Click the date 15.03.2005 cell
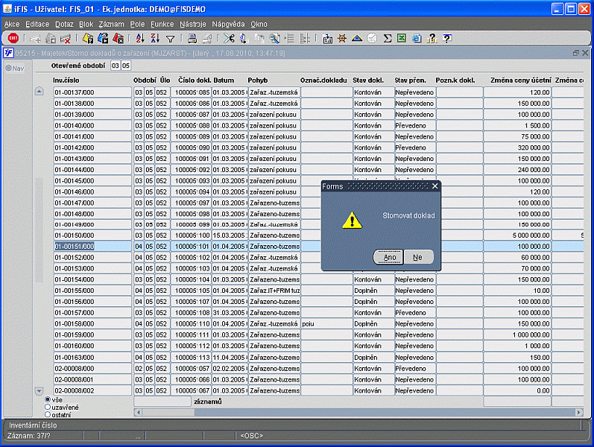594x447 pixels. click(x=230, y=235)
